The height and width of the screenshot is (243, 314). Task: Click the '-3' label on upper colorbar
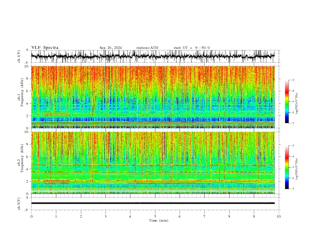point(293,80)
